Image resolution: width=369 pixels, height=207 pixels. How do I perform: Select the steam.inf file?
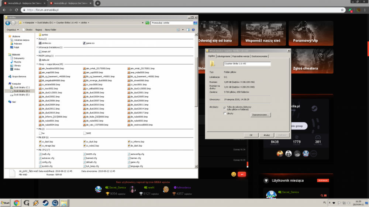pyautogui.click(x=45, y=51)
